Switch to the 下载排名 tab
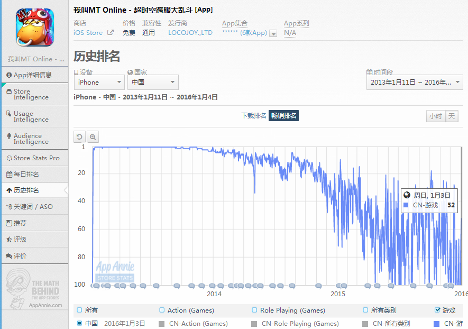Viewport: 468px width, 329px height. coord(254,115)
